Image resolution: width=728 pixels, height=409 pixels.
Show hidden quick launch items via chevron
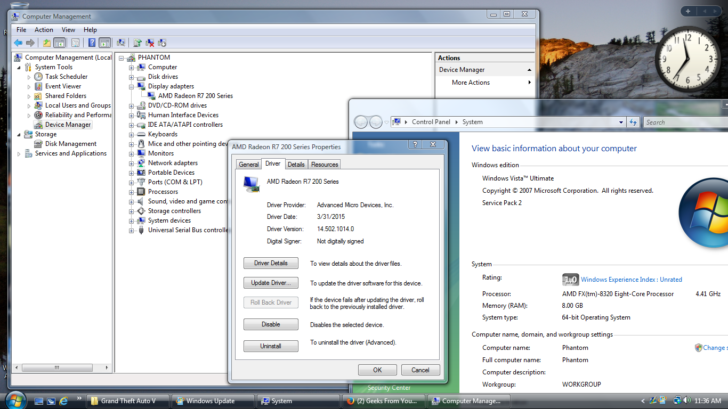pos(79,398)
